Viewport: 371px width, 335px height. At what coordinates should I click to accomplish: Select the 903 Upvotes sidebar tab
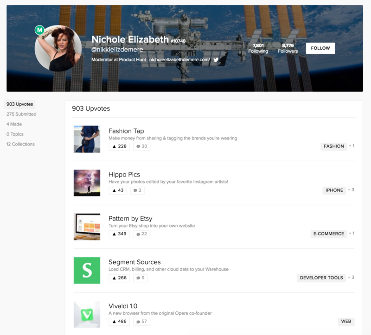(19, 104)
